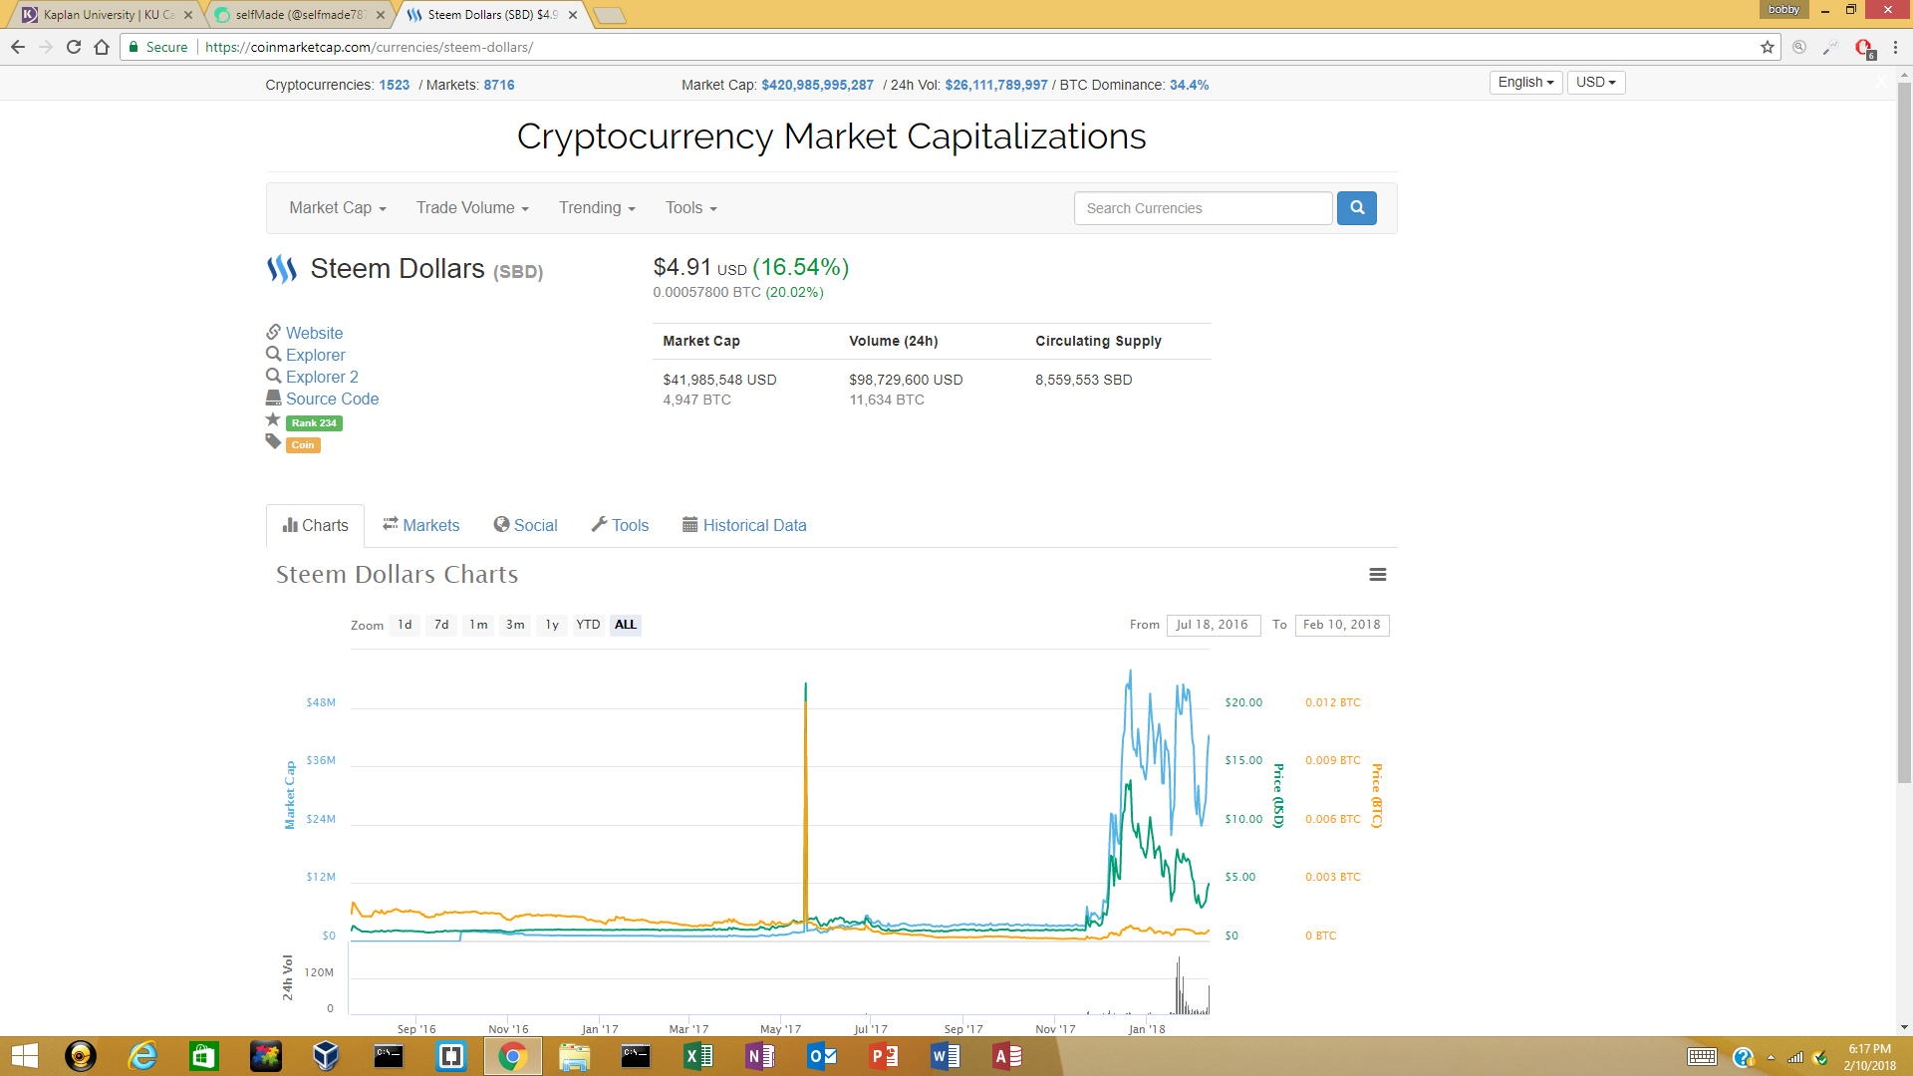
Task: Open the Windows Start button
Action: click(24, 1056)
